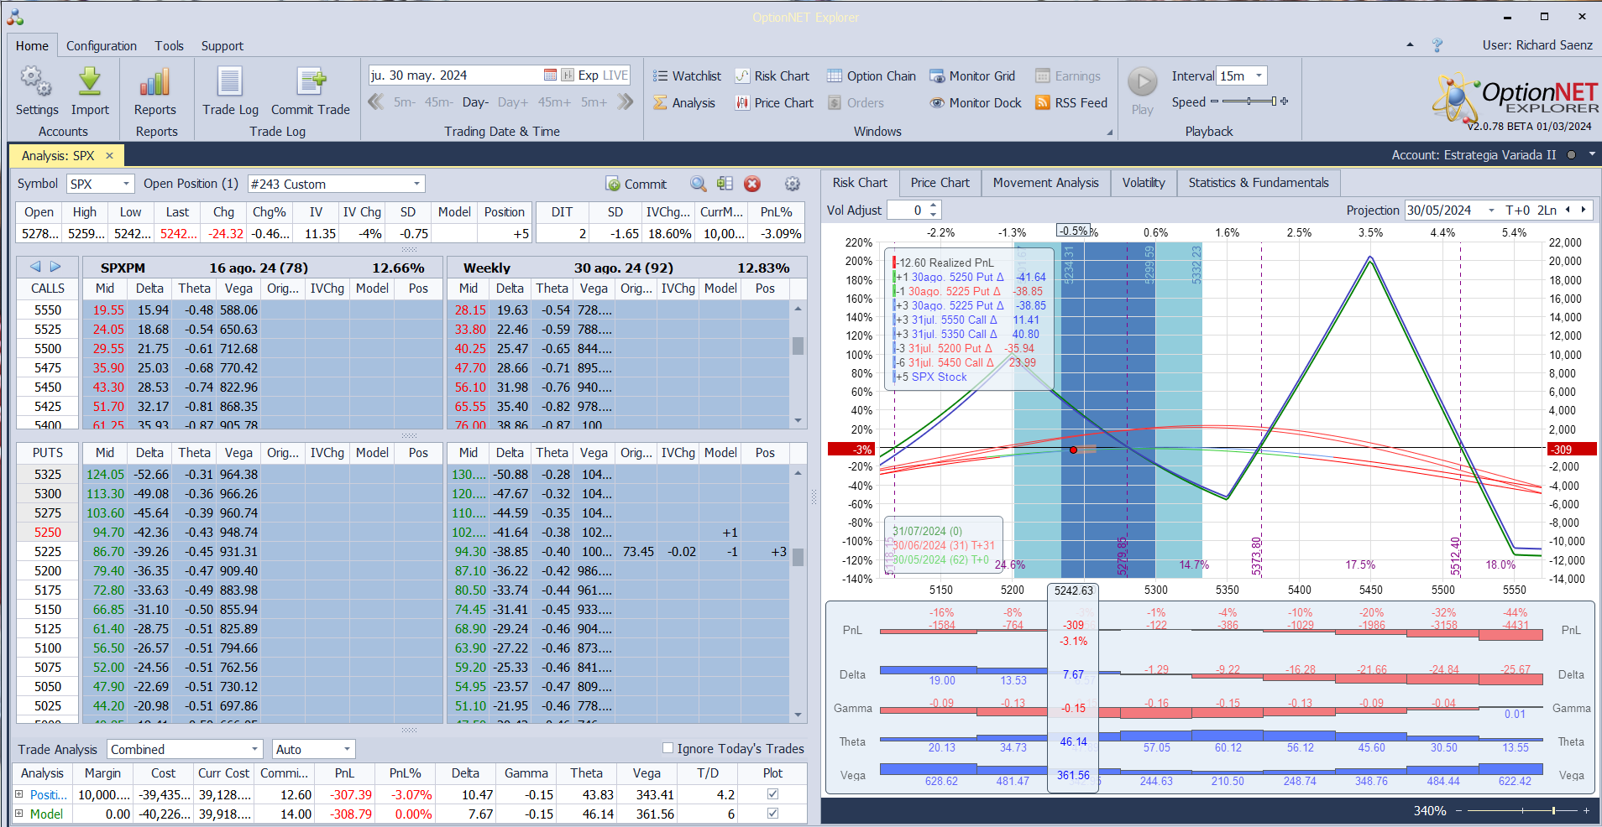The image size is (1602, 827).
Task: Open the Monitor Dock window
Action: click(976, 103)
